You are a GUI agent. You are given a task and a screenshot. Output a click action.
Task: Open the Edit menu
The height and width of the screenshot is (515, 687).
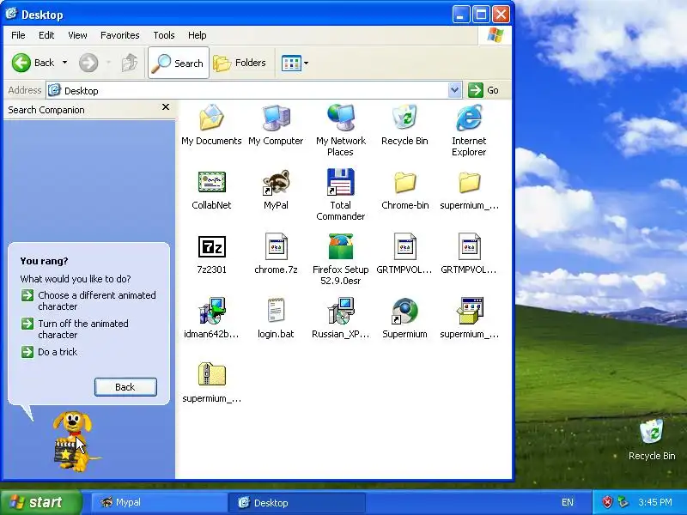click(x=46, y=35)
